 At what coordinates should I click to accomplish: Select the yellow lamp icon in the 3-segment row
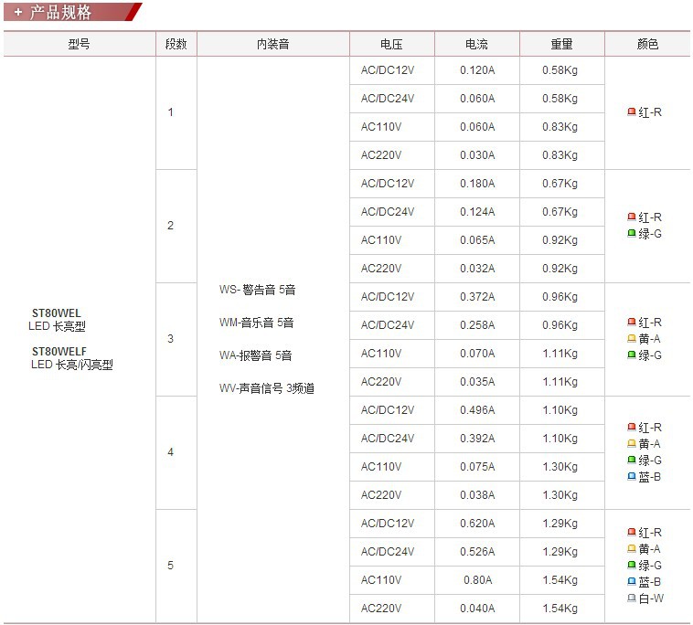(632, 339)
